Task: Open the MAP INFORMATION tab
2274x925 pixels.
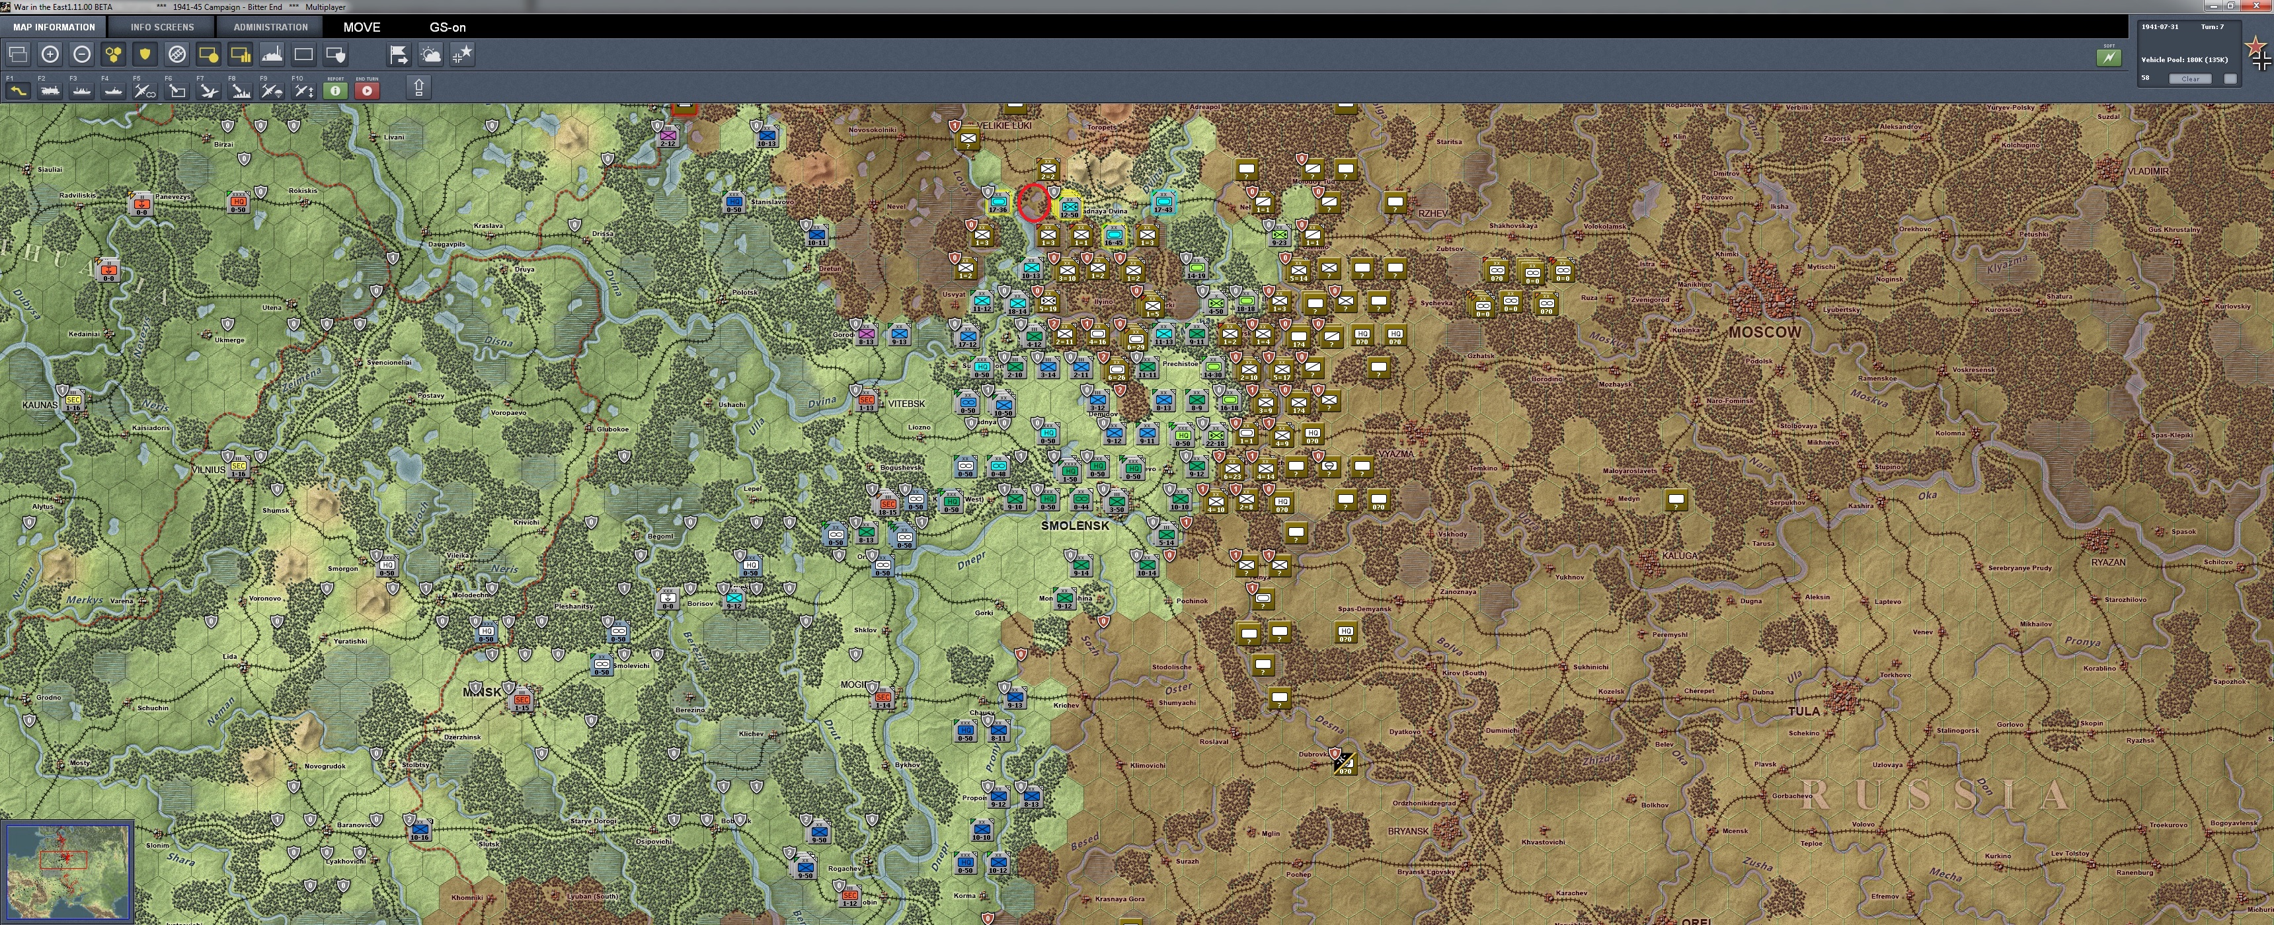Action: pos(54,27)
